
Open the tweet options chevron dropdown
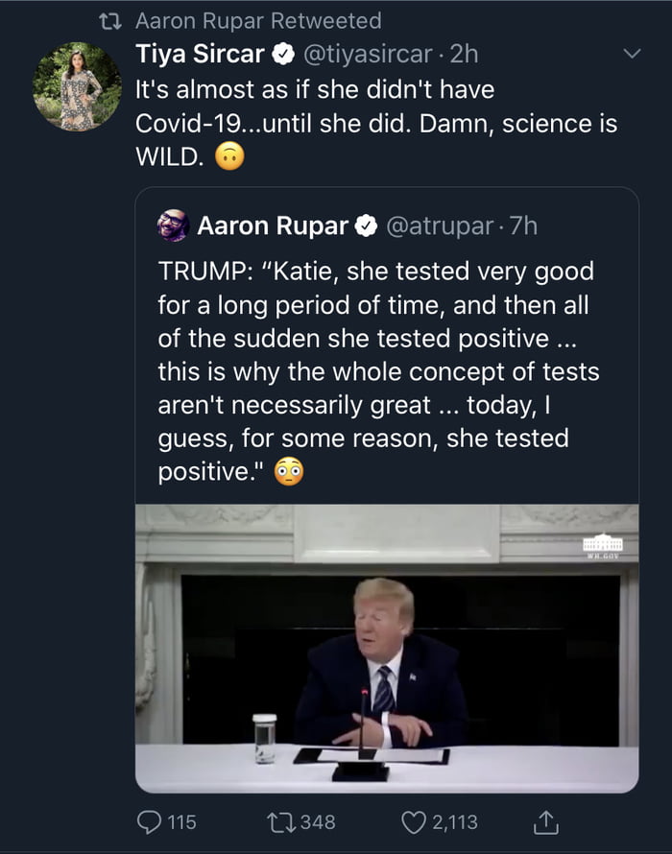coord(631,55)
